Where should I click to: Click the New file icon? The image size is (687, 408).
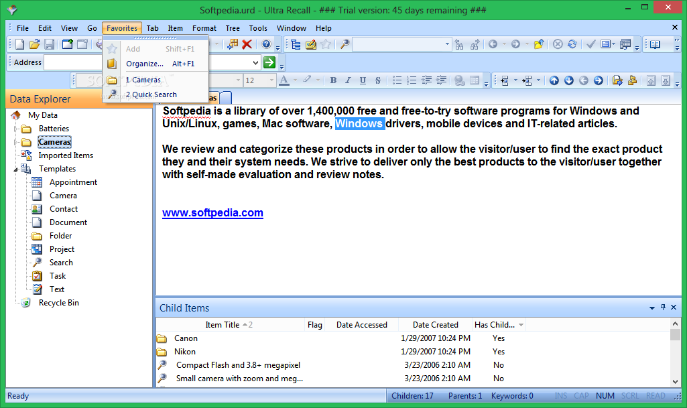[x=19, y=44]
